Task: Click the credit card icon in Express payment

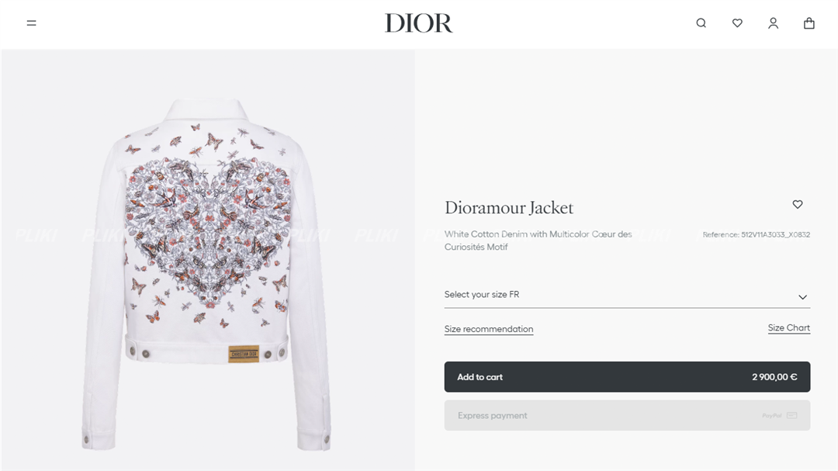Action: click(792, 415)
